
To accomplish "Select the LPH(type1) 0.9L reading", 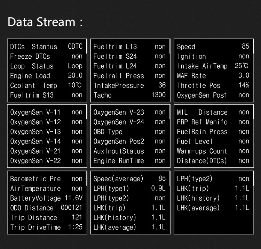I will [129, 188].
